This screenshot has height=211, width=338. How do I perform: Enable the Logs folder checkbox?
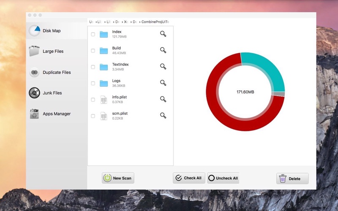point(93,83)
